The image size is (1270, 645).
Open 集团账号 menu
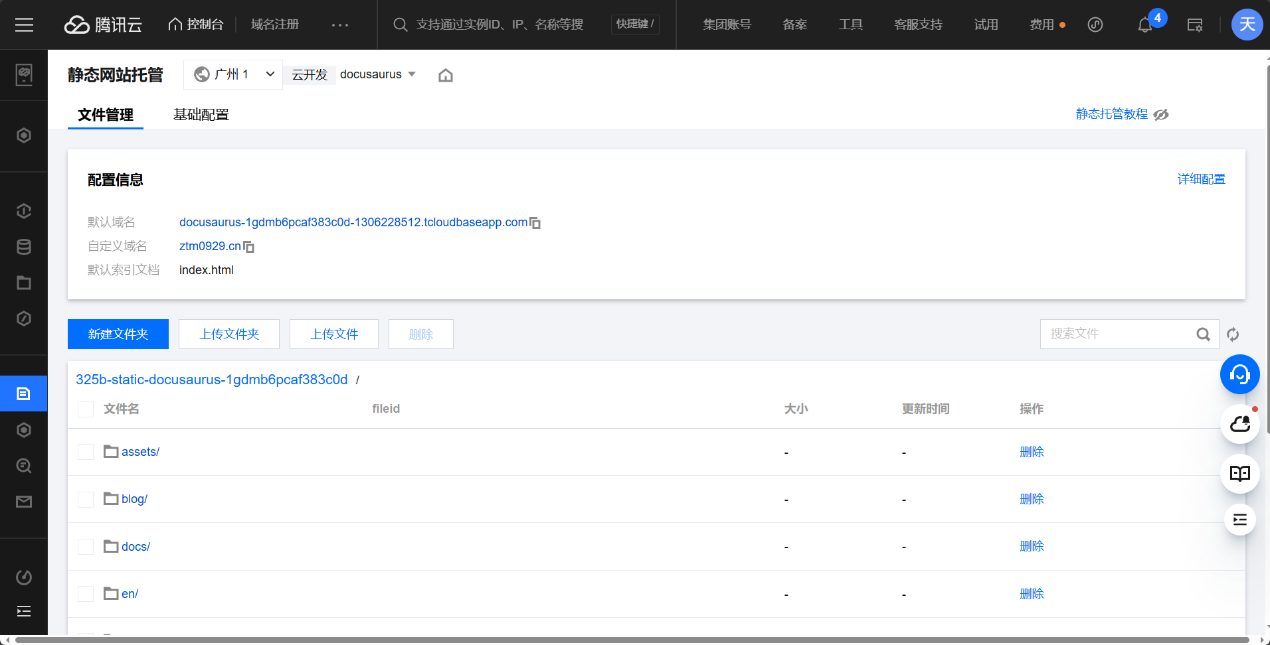727,25
